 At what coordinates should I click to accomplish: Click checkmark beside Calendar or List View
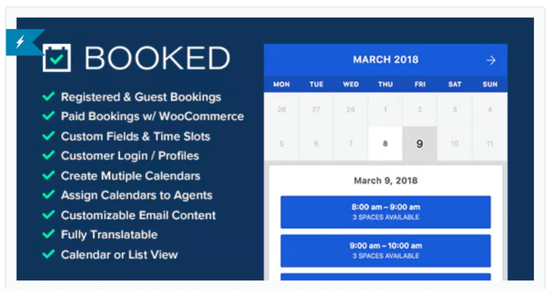click(48, 253)
